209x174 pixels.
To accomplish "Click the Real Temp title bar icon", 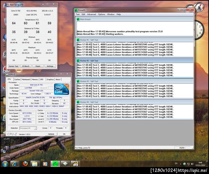I will click(x=8, y=5).
